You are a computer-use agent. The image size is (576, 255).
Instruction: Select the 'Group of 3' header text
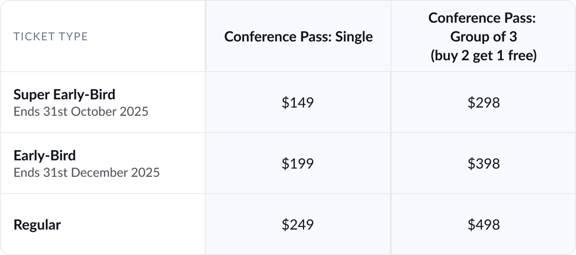(484, 37)
